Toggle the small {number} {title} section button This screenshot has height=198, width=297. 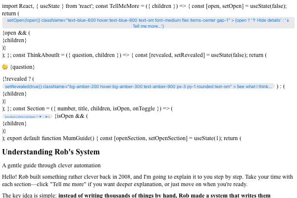coord(27,116)
